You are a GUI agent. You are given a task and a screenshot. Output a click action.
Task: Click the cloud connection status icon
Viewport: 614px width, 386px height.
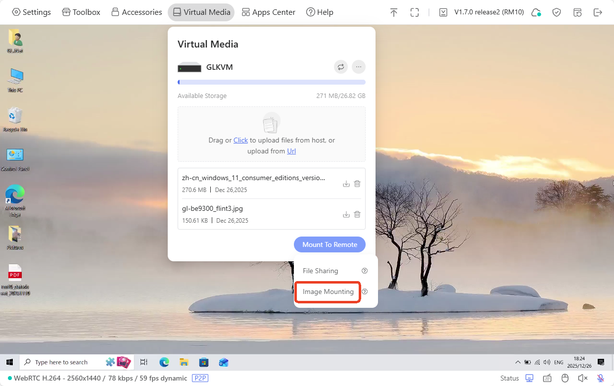click(x=536, y=12)
